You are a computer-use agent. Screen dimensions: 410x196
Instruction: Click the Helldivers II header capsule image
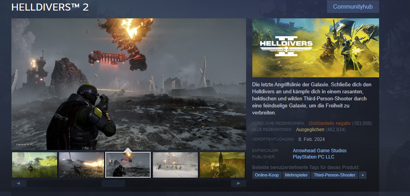tap(316, 48)
